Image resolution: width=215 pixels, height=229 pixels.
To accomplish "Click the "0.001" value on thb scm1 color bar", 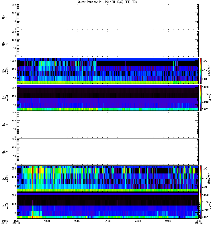I will [x=205, y=109].
